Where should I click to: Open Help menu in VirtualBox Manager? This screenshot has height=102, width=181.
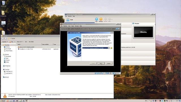[x=74, y=16]
